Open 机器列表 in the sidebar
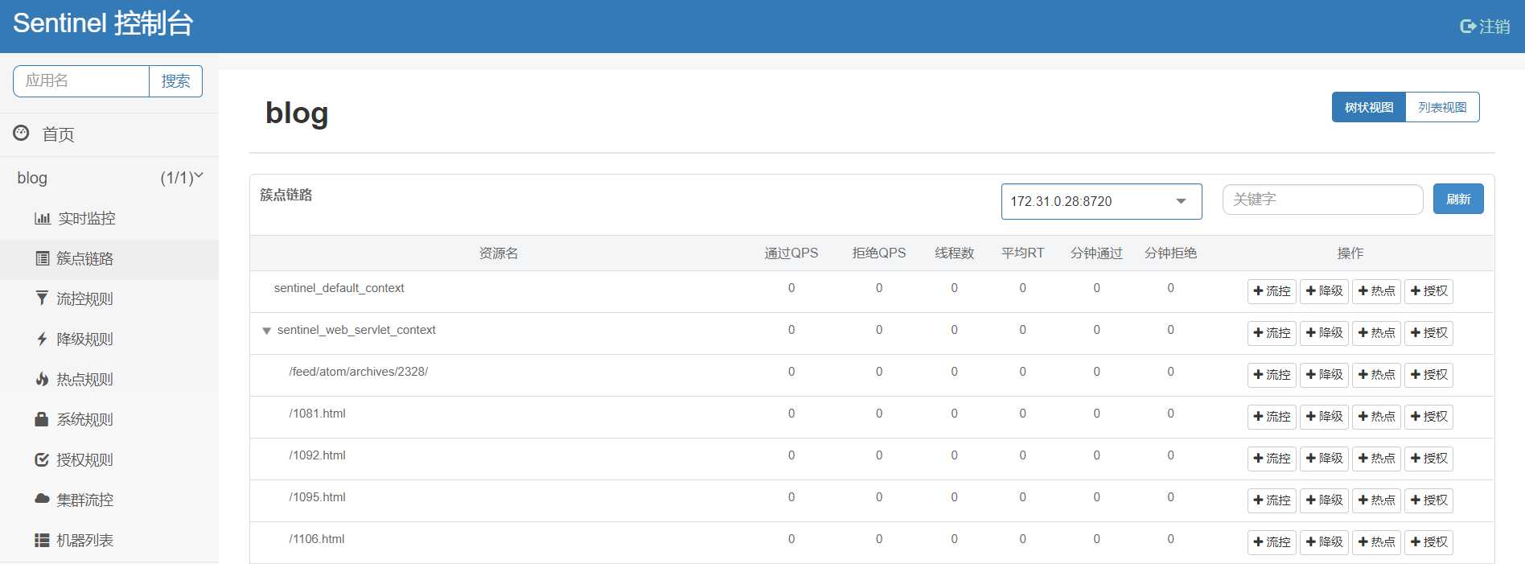 (84, 540)
